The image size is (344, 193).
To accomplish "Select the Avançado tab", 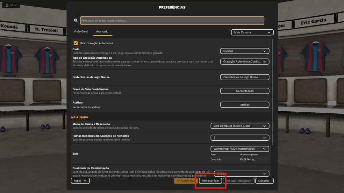I will (x=102, y=31).
